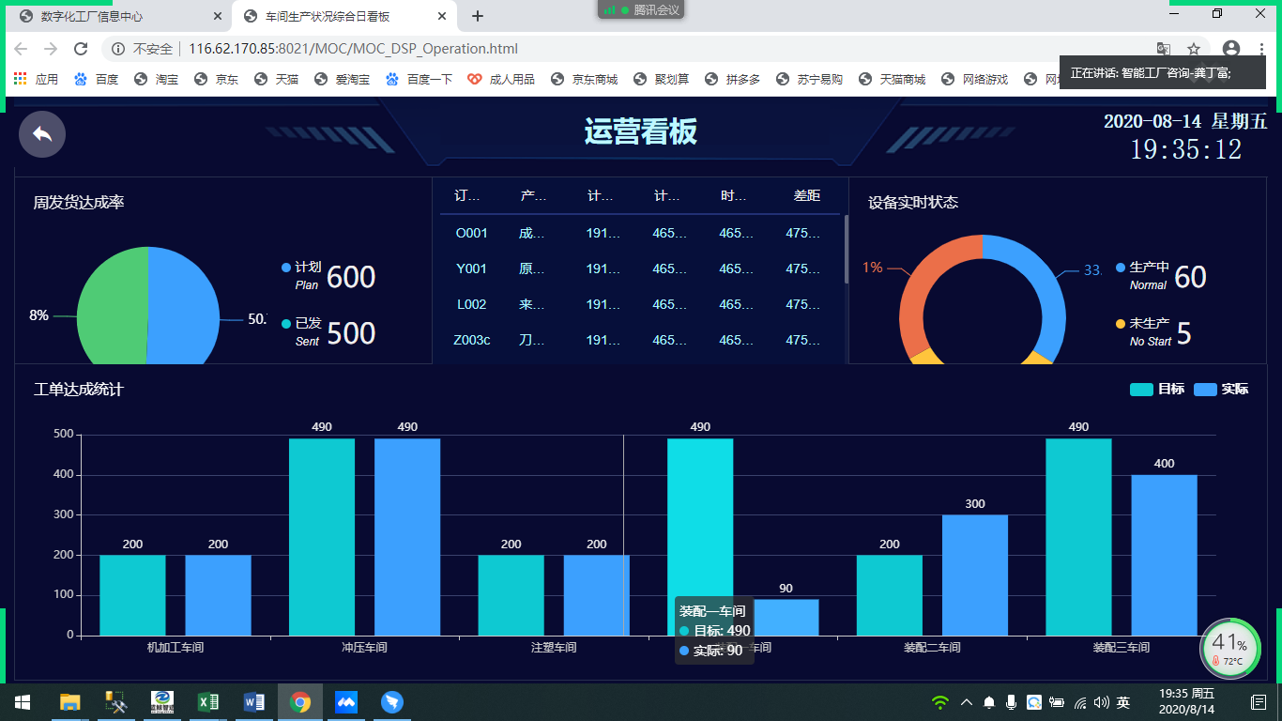Open File Explorer from the taskbar
This screenshot has width=1282, height=721.
click(69, 702)
